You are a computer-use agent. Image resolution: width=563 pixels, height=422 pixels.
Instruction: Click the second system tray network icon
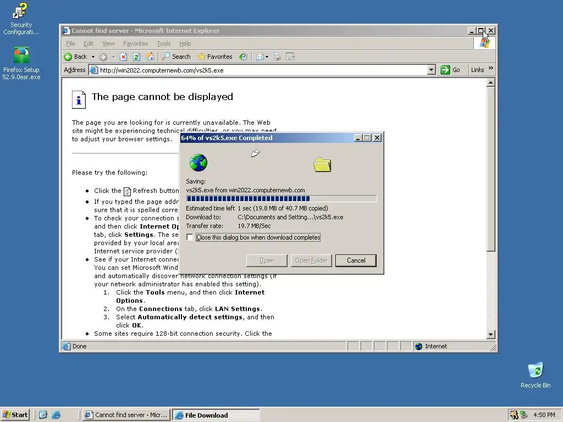[x=524, y=415]
